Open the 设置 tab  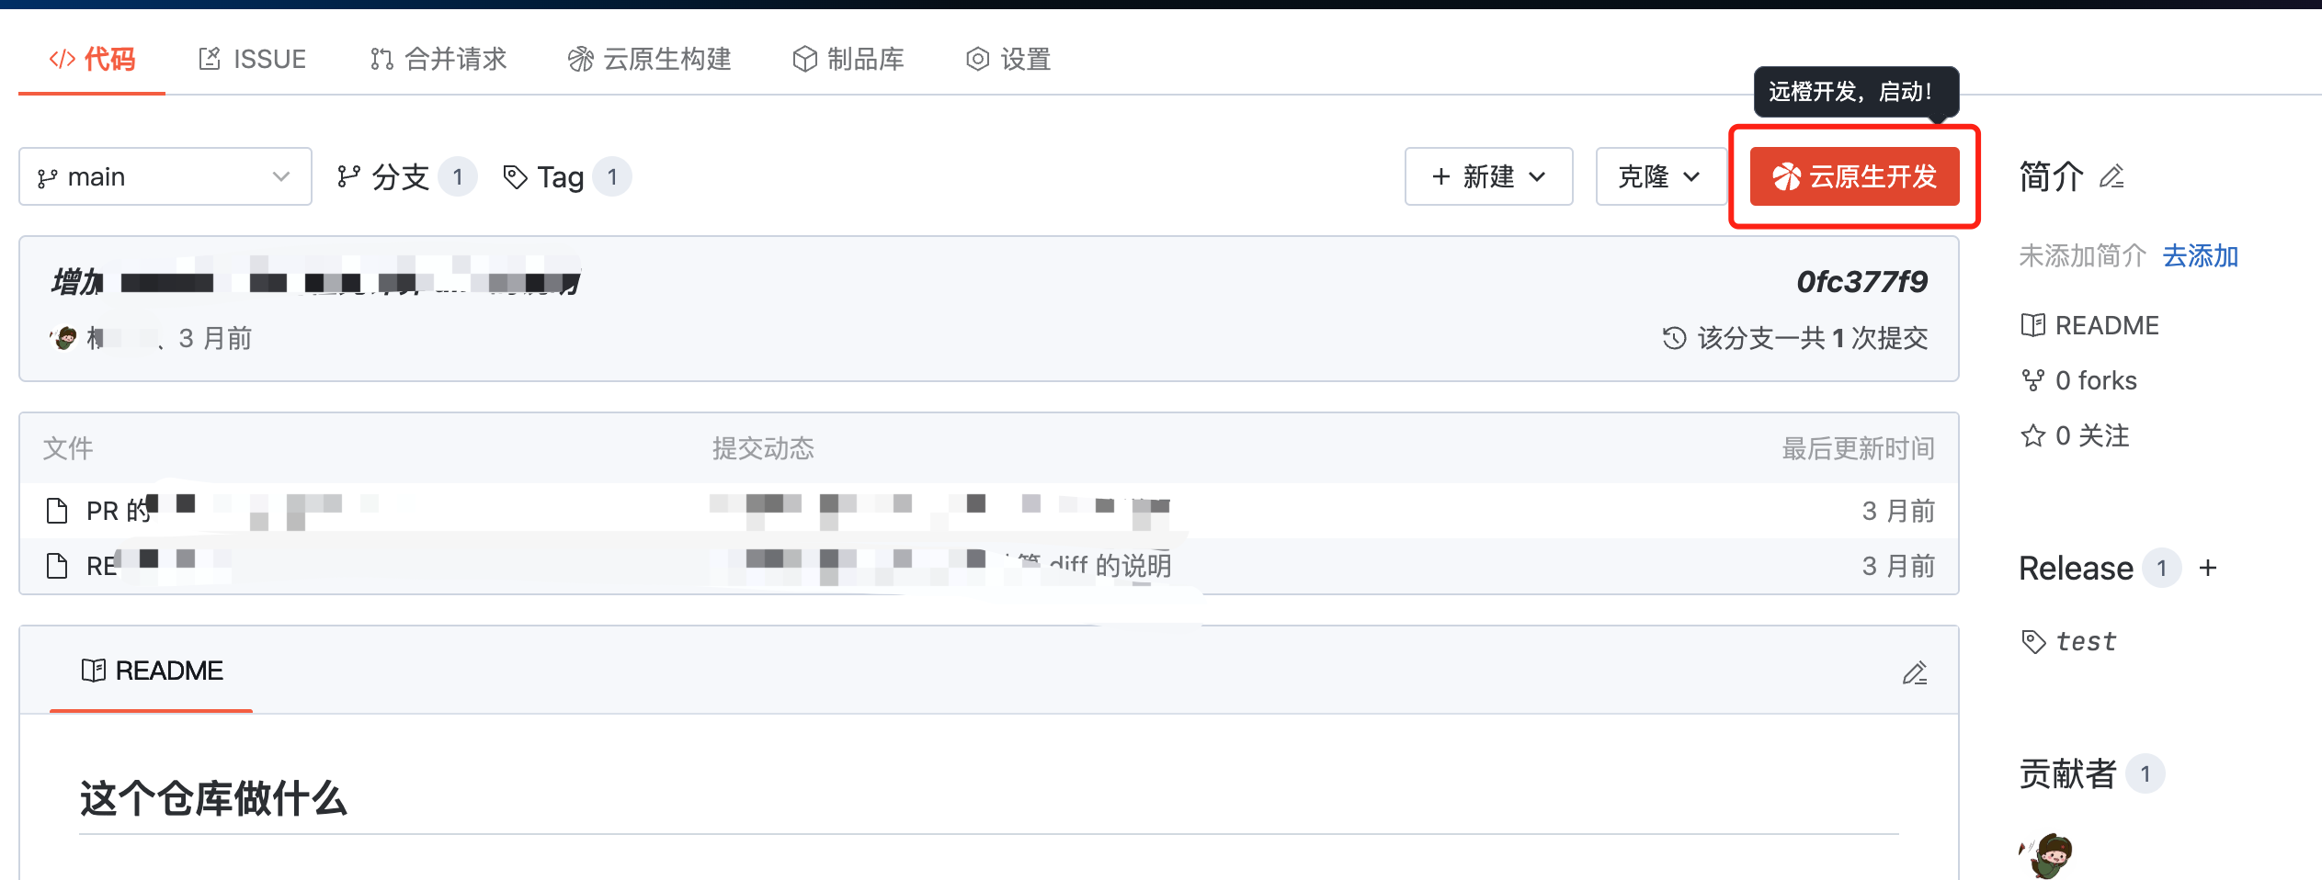[1007, 60]
